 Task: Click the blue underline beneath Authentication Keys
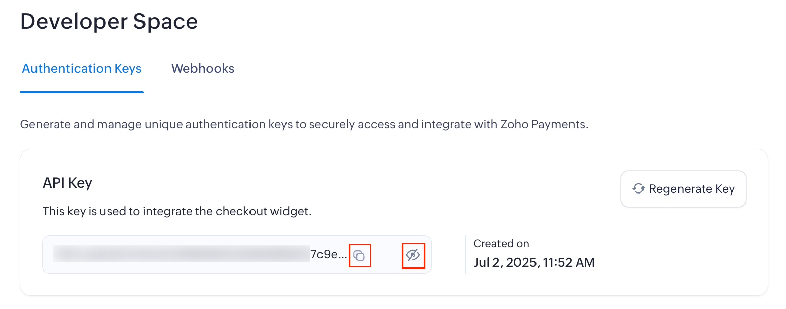tap(82, 92)
